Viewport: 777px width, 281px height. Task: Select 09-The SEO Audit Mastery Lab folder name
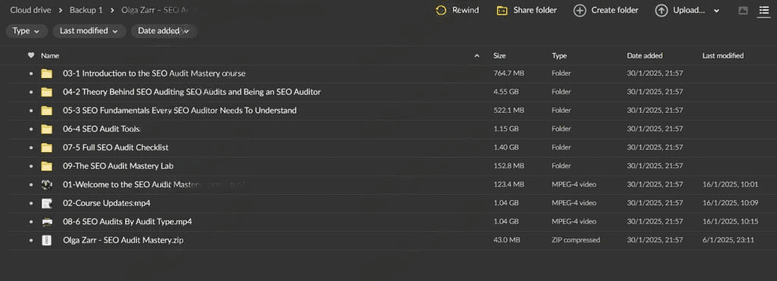point(118,166)
